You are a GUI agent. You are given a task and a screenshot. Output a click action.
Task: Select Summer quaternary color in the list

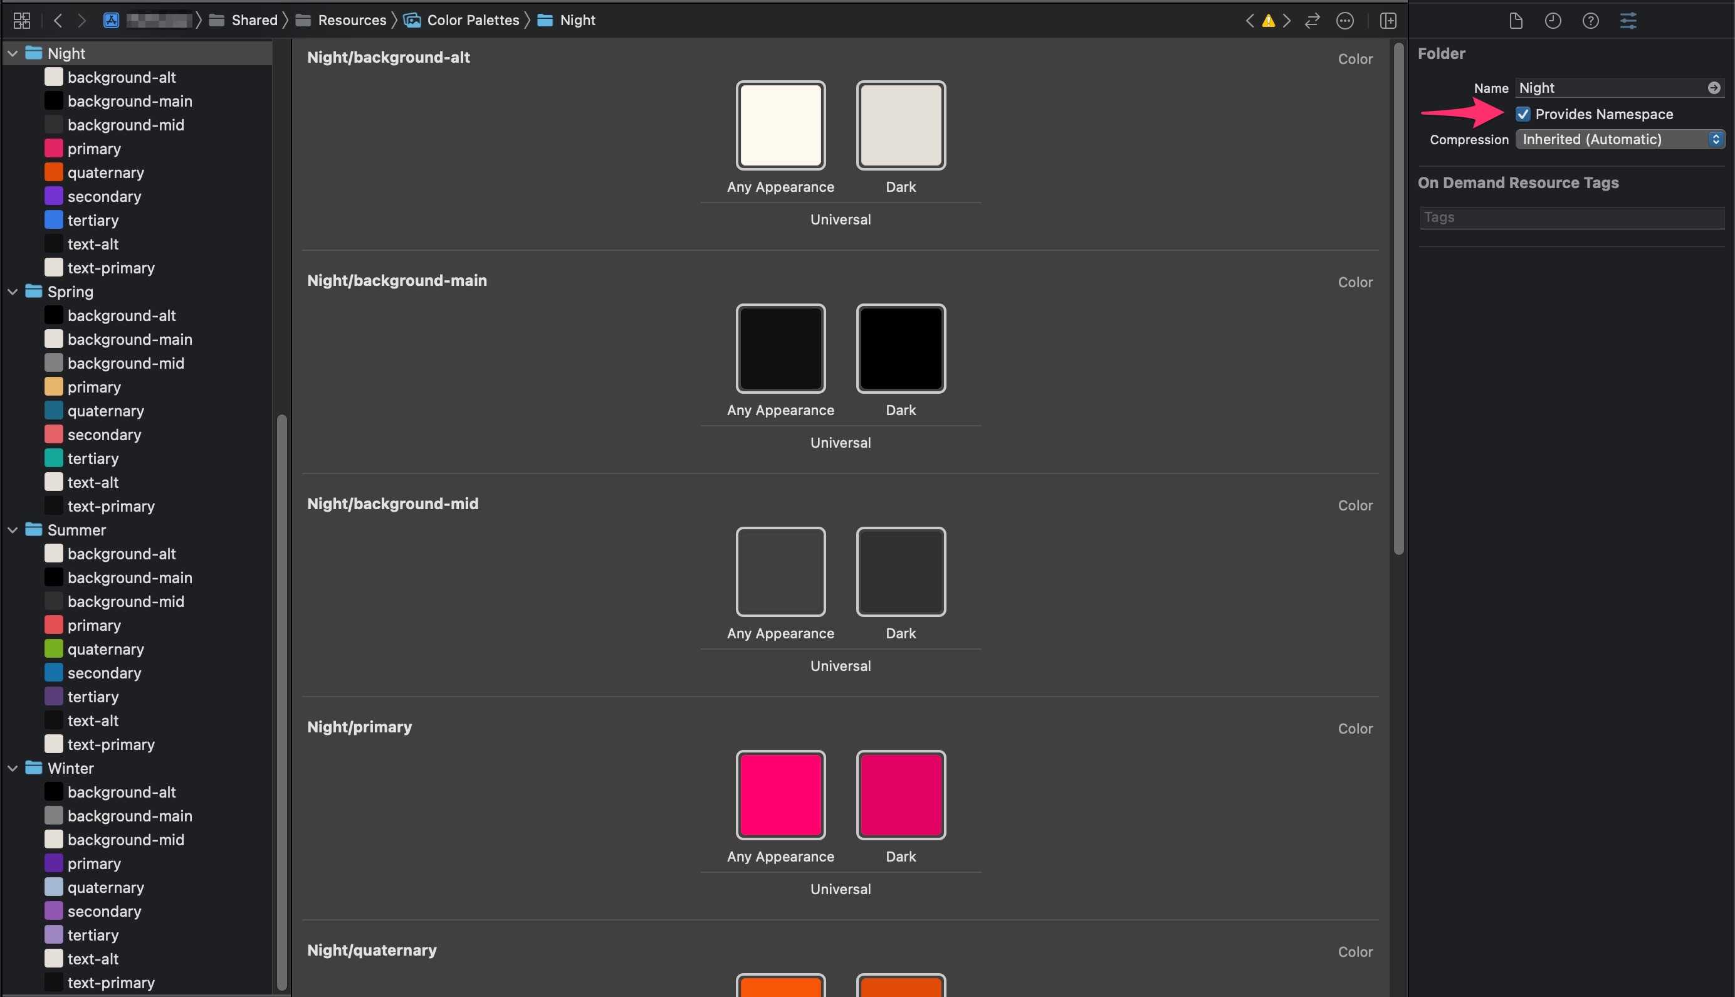click(105, 649)
